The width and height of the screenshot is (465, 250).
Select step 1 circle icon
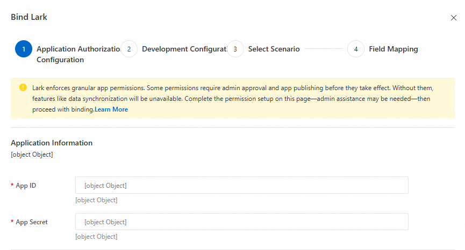pyautogui.click(x=24, y=49)
